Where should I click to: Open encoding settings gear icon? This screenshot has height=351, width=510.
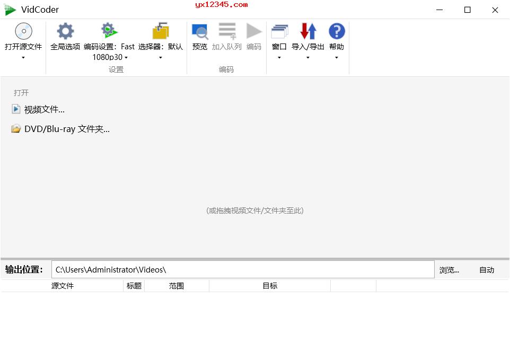coord(109,31)
